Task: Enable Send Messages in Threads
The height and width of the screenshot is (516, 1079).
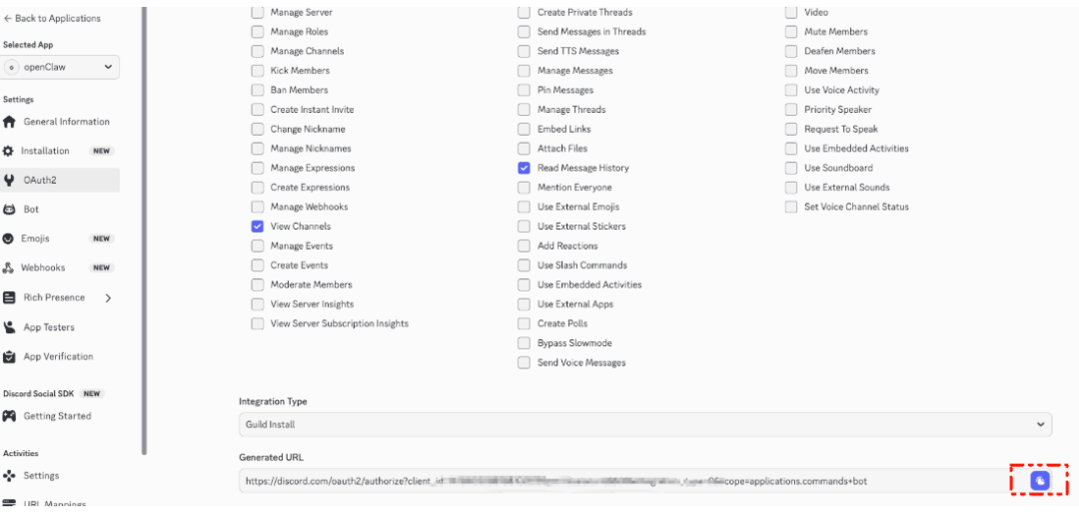Action: click(x=525, y=32)
